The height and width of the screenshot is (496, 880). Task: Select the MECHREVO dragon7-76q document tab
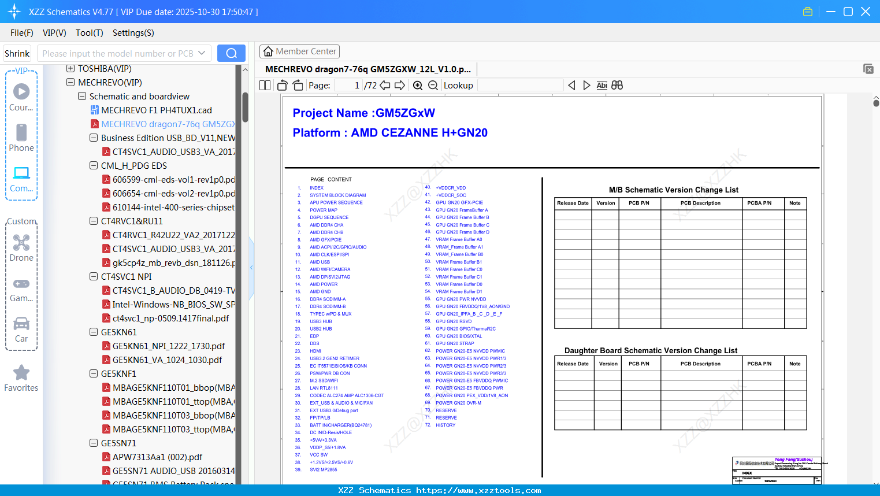click(367, 69)
